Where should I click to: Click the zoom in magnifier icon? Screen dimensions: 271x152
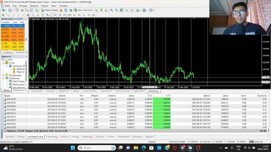point(112,10)
